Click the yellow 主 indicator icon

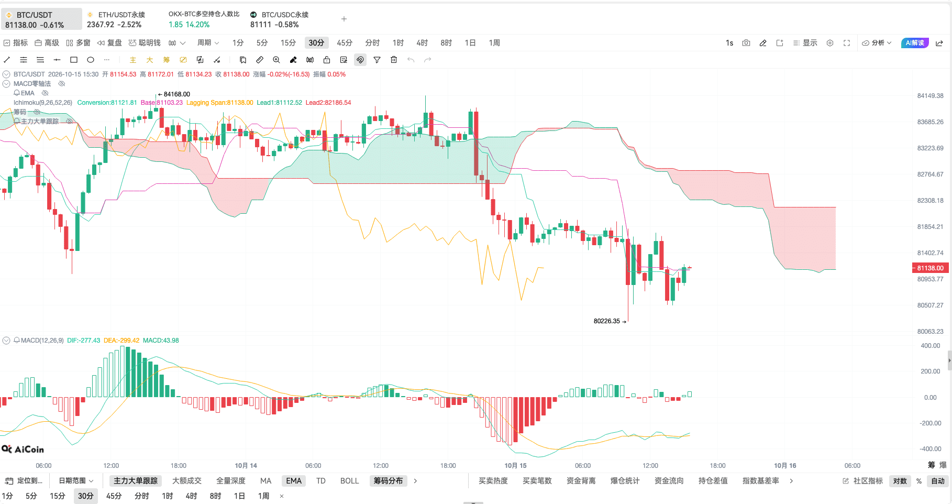pos(133,60)
